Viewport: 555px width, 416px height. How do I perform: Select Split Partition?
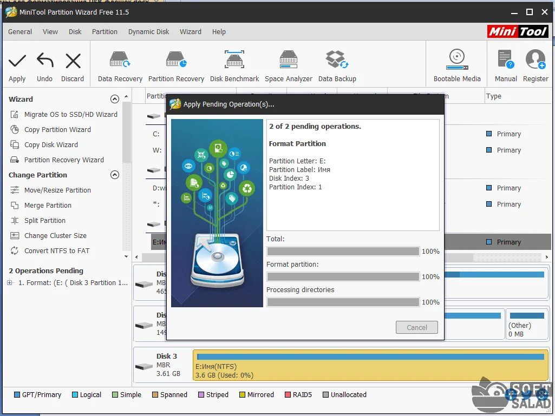pyautogui.click(x=38, y=220)
